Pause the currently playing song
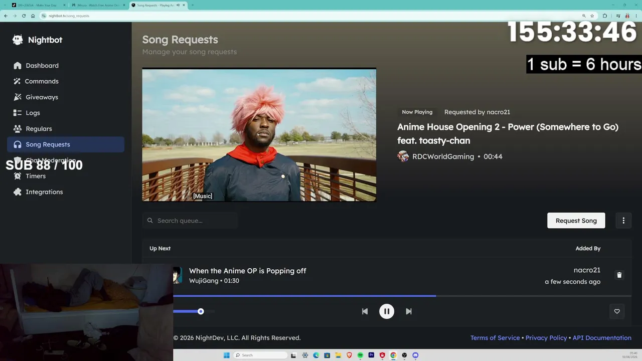The image size is (642, 361). point(387,311)
